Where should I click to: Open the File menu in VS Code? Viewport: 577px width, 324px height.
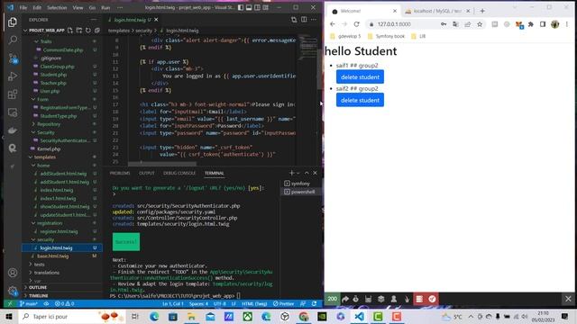point(23,7)
